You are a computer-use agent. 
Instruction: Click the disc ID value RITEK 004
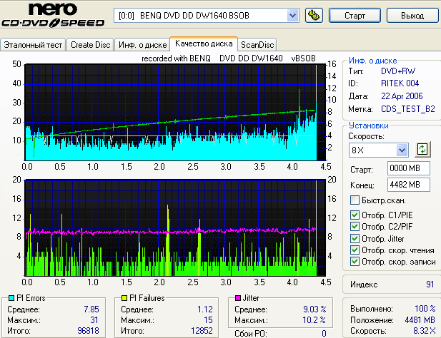(x=400, y=83)
